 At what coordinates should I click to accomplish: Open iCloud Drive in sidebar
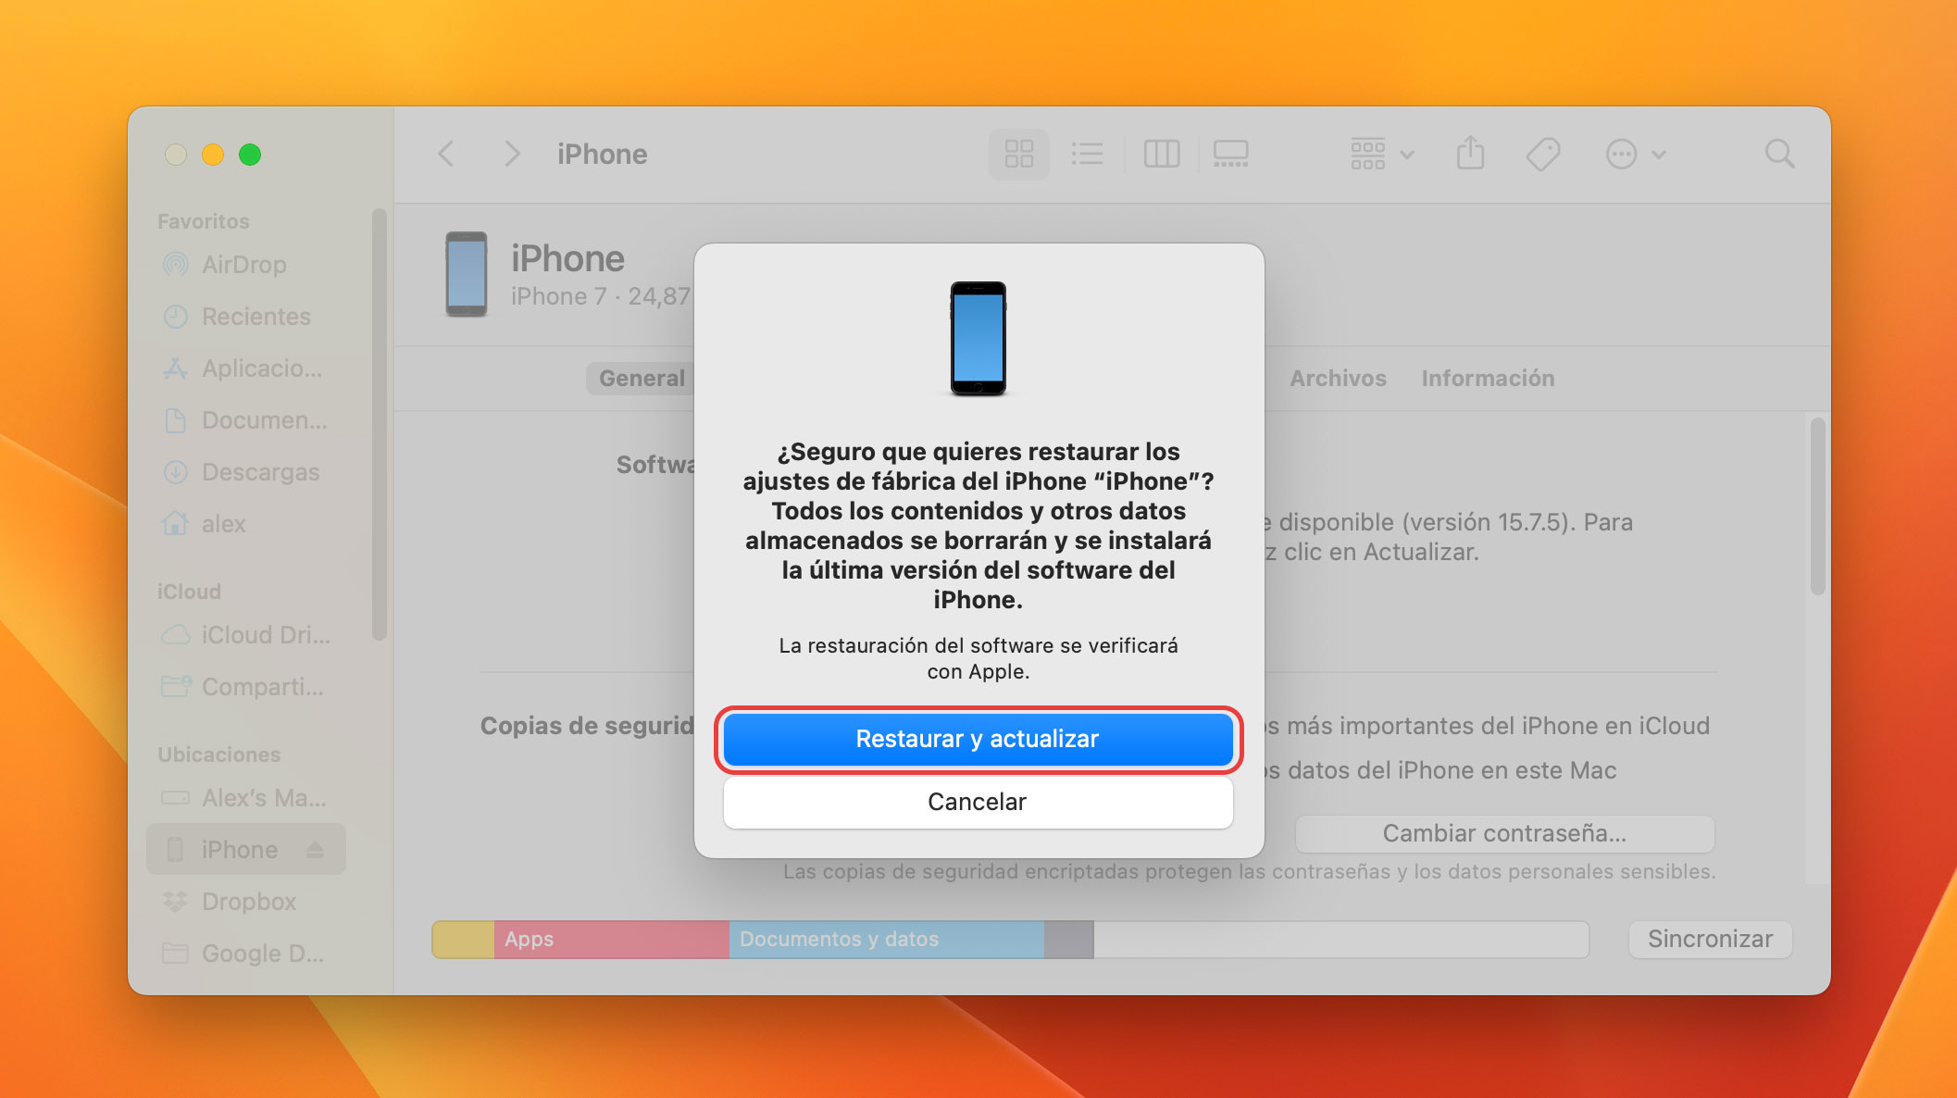coord(256,634)
